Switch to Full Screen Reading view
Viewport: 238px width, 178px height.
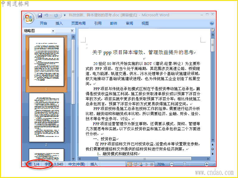[x=135, y=164]
